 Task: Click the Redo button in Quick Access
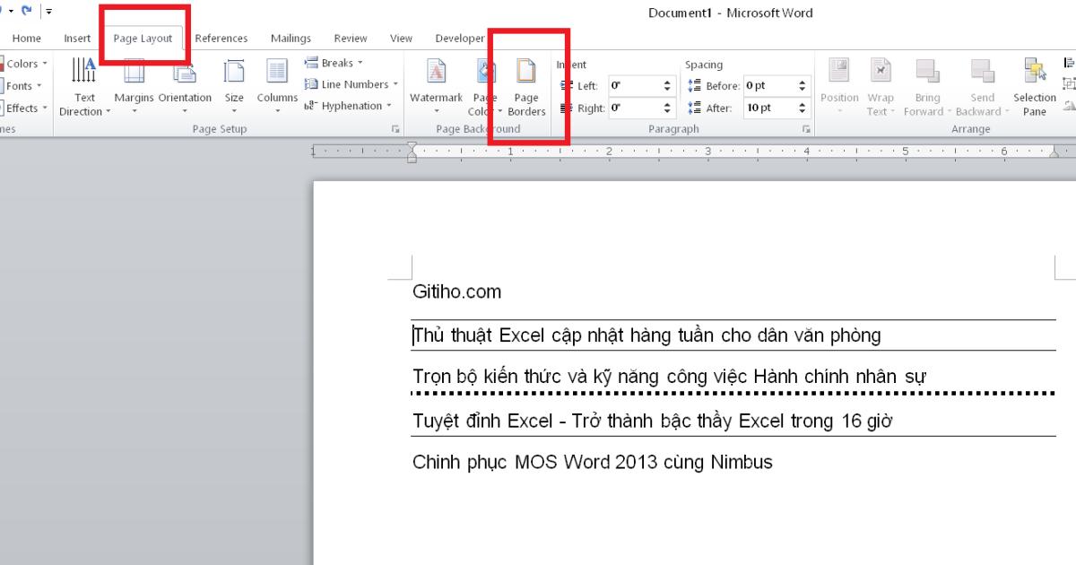click(27, 12)
